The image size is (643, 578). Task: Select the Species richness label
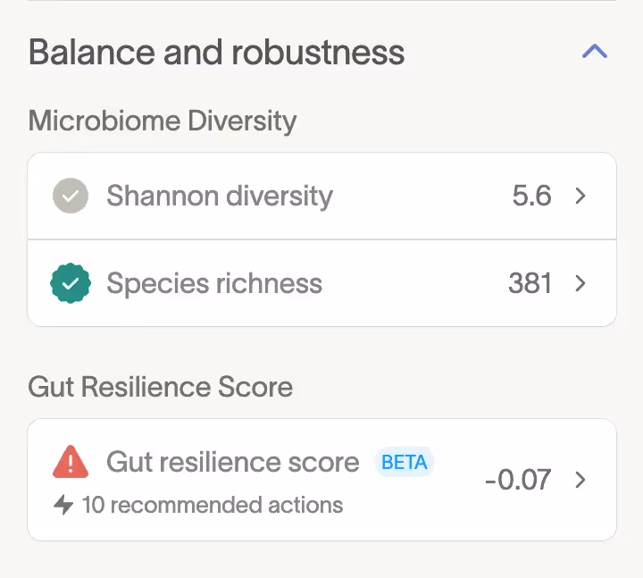click(214, 284)
